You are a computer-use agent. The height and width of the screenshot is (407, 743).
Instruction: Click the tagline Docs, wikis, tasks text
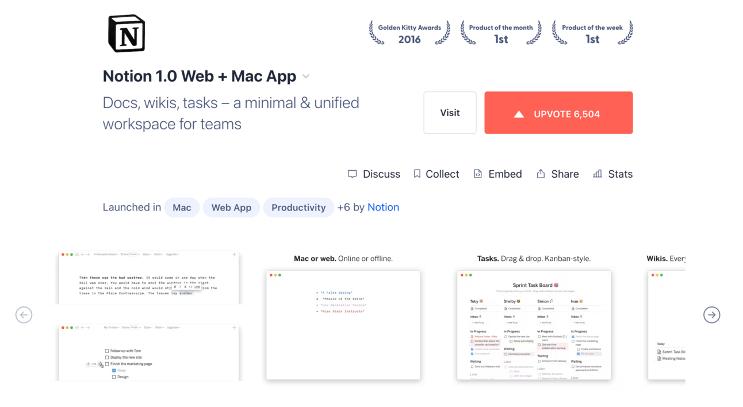point(231,113)
